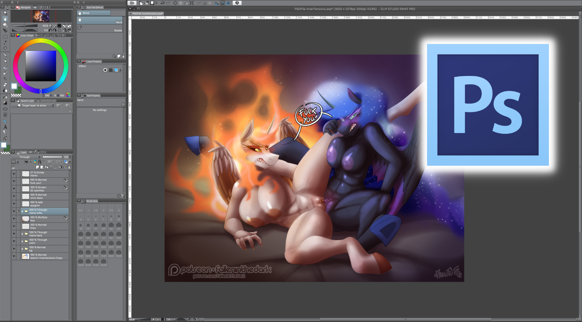Toggle Snap to Special Ruler in command bar
This screenshot has height=322, width=582.
222,3
